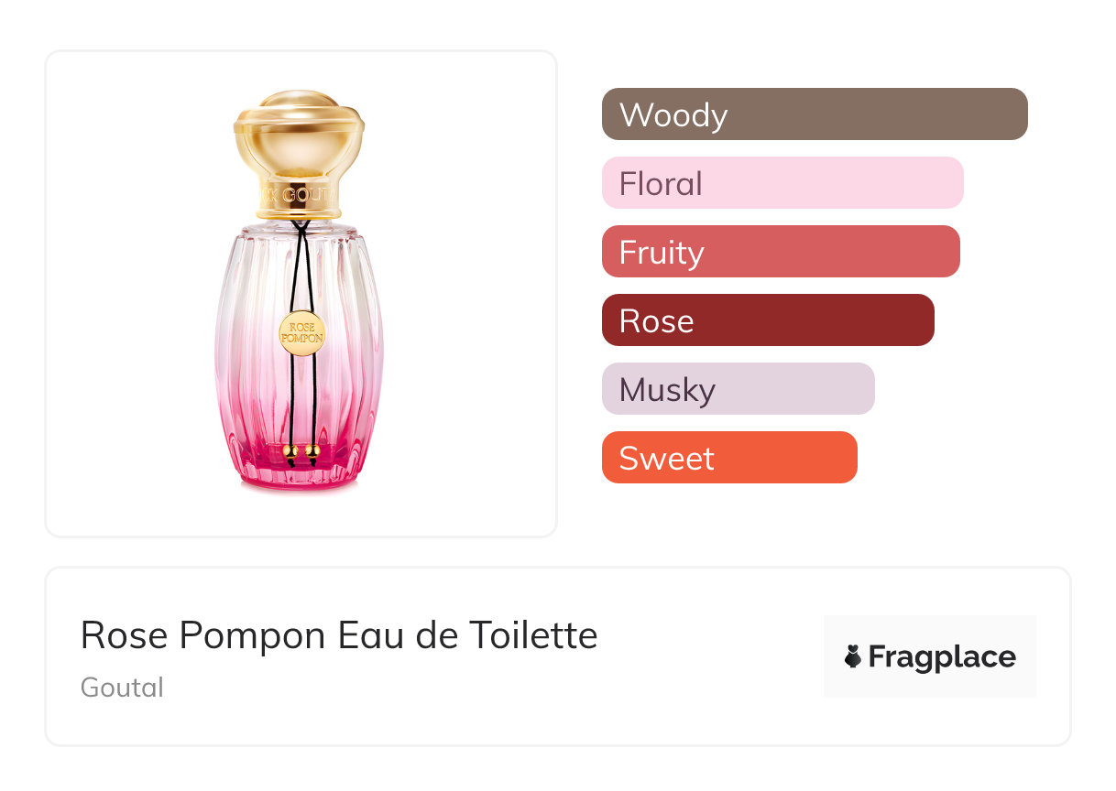This screenshot has width=1116, height=791.
Task: Click the left gold bead on cord
Action: click(x=290, y=451)
